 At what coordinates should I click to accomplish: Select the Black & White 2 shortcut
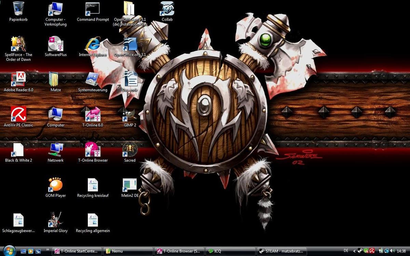pos(18,152)
